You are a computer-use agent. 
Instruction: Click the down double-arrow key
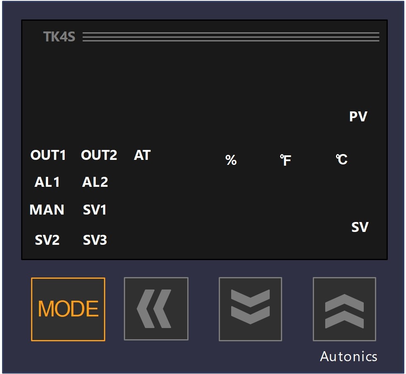250,309
